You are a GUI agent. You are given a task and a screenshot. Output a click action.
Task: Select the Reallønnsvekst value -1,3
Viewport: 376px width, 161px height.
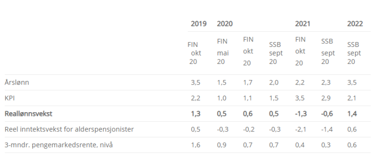click(x=301, y=114)
